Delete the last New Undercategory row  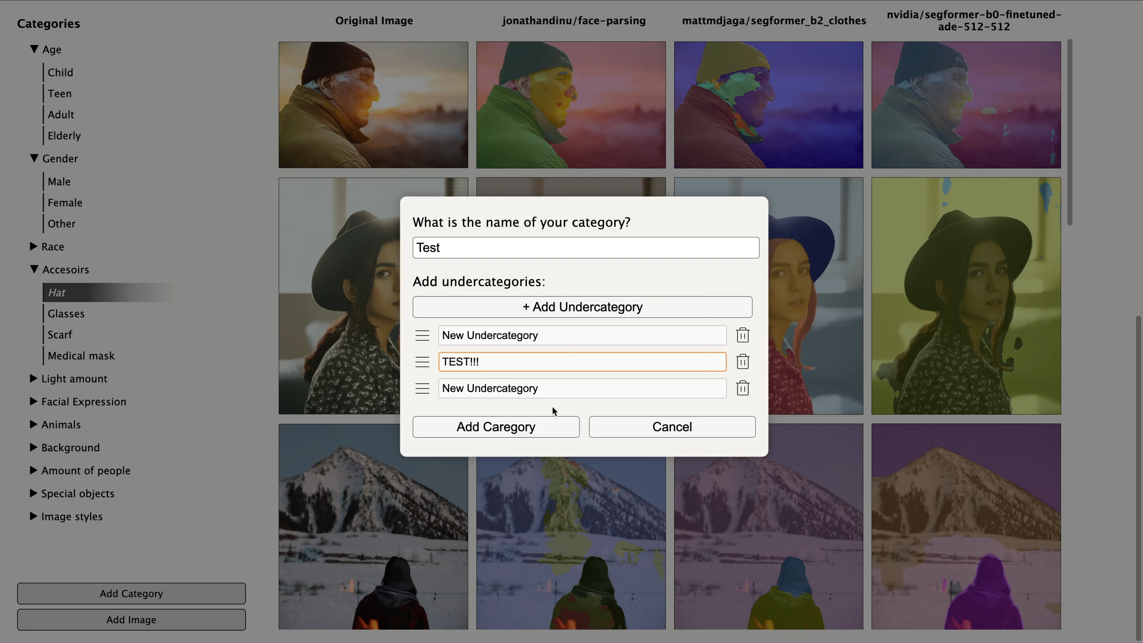(x=742, y=388)
